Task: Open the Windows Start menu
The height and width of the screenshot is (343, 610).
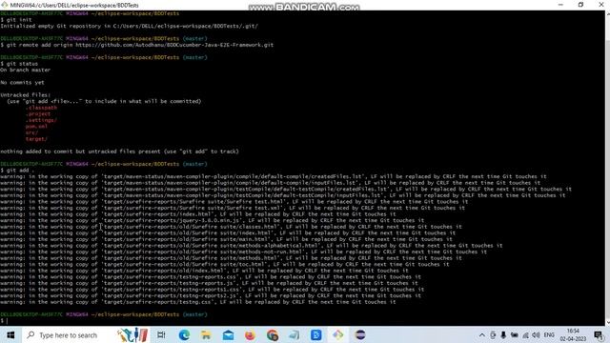Action: click(x=10, y=334)
